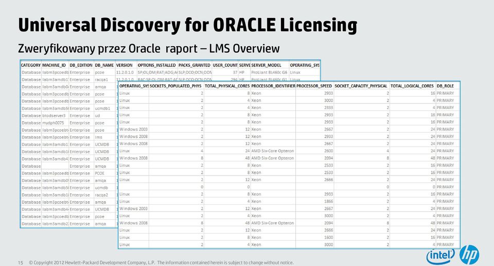Click the VERSION column header
The height and width of the screenshot is (266, 494).
[x=125, y=65]
